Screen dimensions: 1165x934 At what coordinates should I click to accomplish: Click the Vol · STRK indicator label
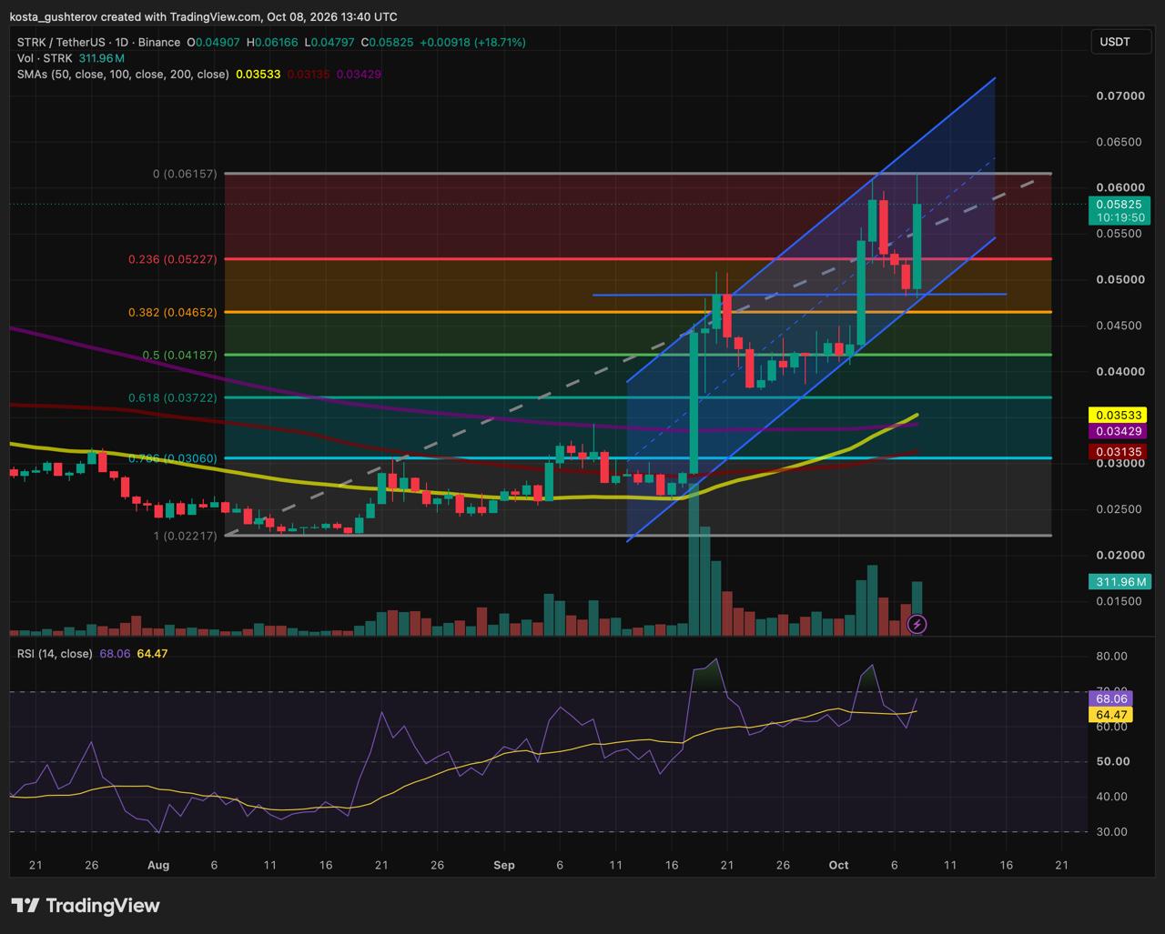(46, 58)
